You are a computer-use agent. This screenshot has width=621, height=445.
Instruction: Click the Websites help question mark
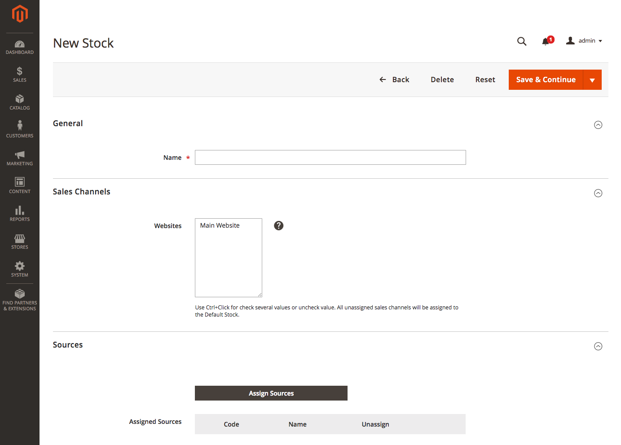click(x=279, y=225)
